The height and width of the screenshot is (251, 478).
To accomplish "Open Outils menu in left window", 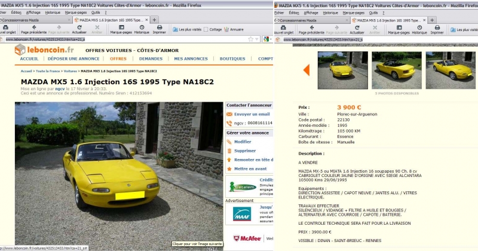I will coord(96,13).
